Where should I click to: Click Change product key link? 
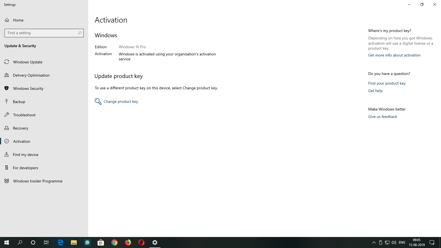pos(121,101)
